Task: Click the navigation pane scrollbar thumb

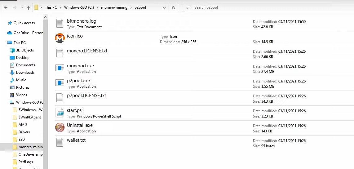Action: click(45, 95)
